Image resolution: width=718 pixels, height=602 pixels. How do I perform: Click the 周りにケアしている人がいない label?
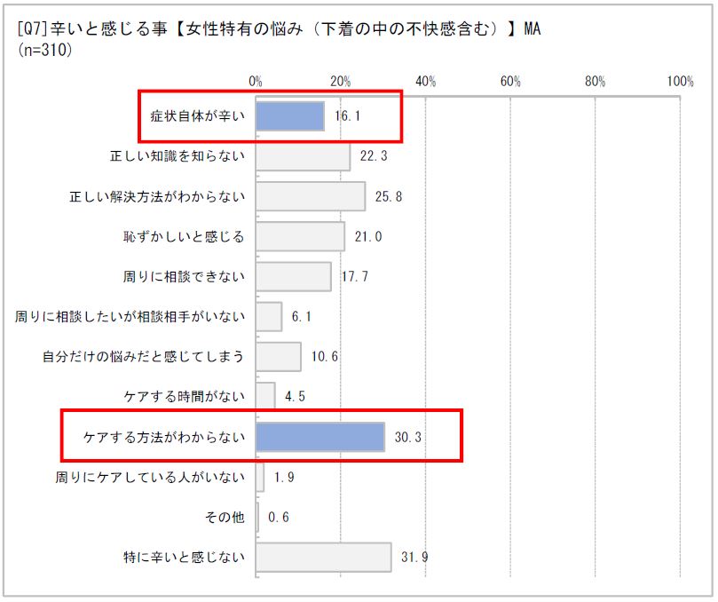pos(150,478)
